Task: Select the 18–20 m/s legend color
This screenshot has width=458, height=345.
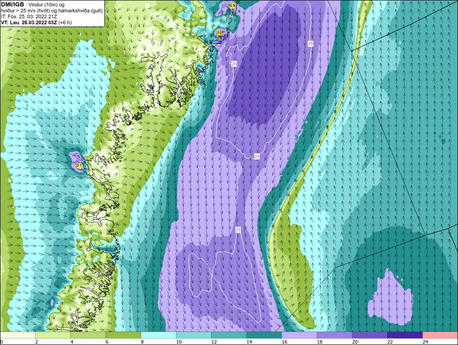Action: pyautogui.click(x=334, y=335)
